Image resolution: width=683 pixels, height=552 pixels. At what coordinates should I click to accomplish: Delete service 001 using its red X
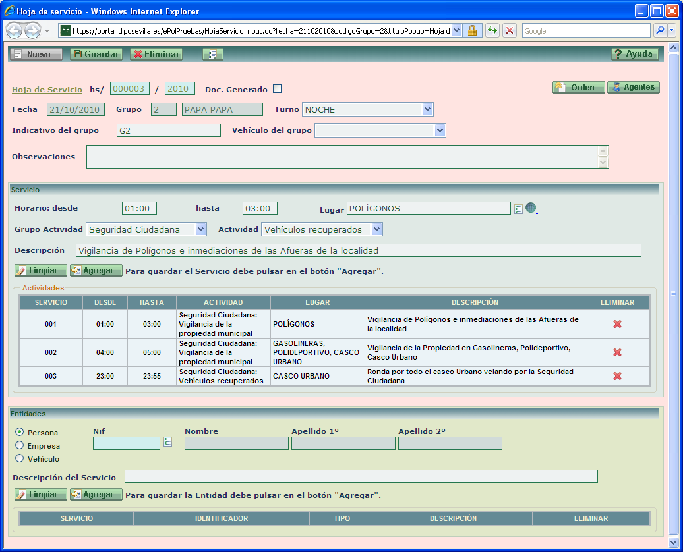pos(617,324)
